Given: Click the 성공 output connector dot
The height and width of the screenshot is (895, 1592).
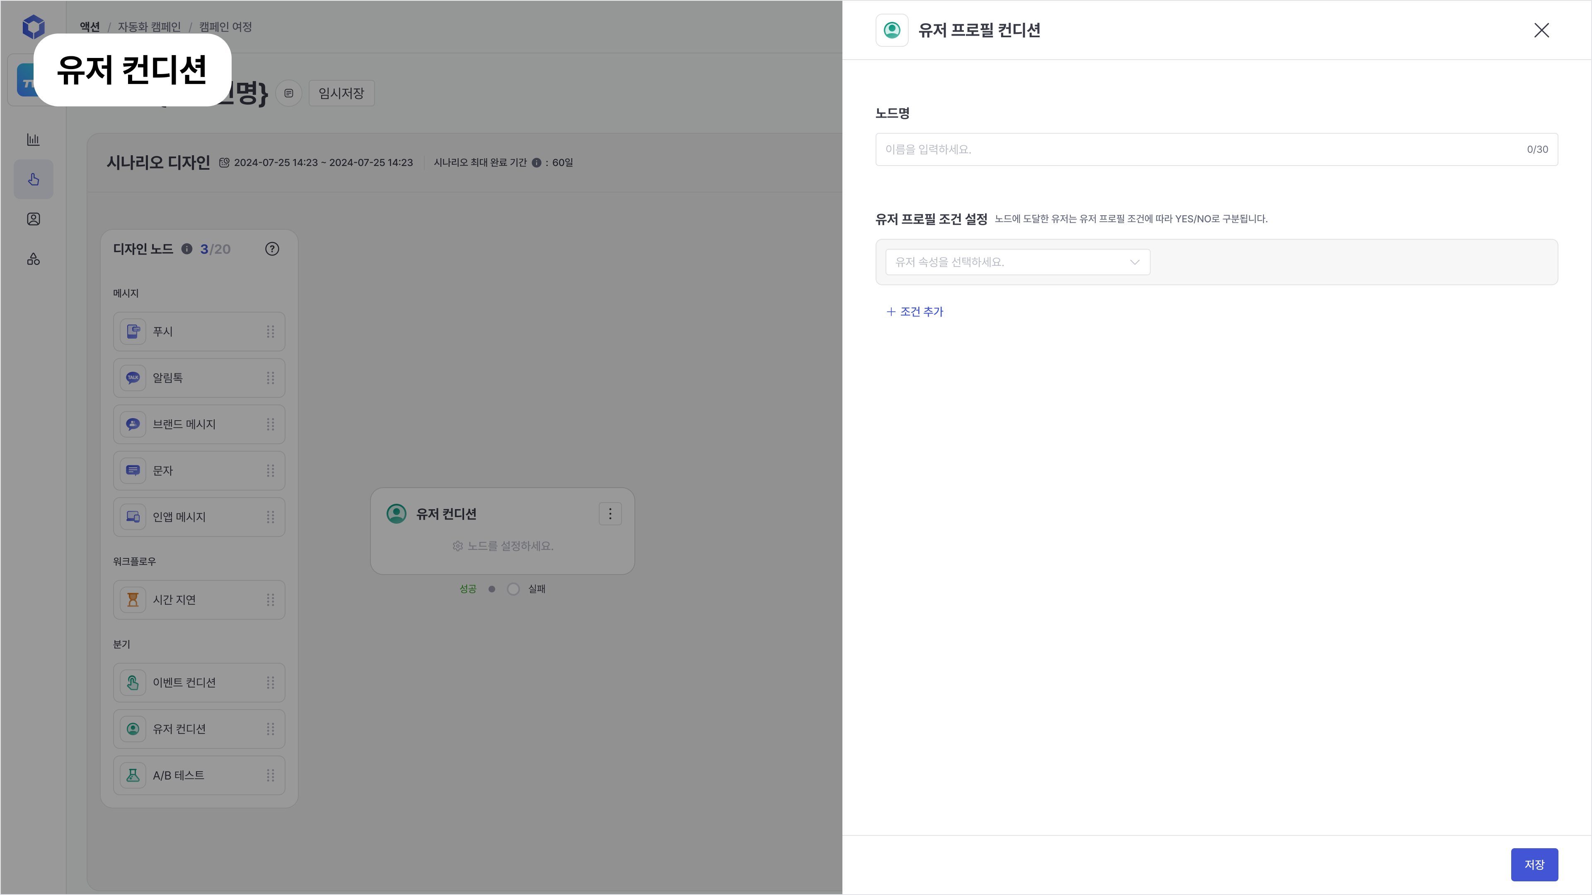Looking at the screenshot, I should (492, 589).
